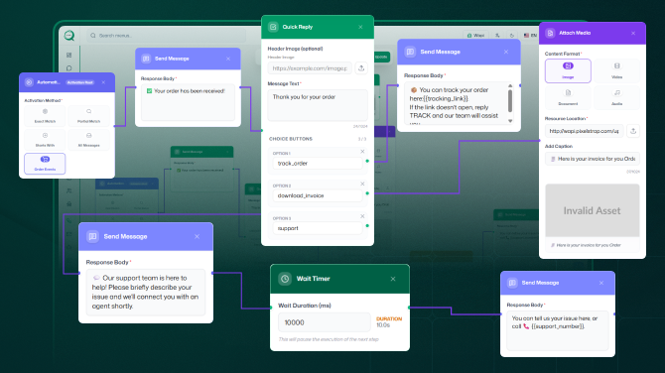This screenshot has width=665, height=373.
Task: Click the Header Image URL field
Action: (x=310, y=67)
